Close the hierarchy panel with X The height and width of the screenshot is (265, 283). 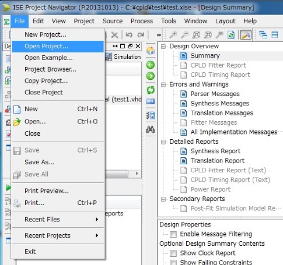pyautogui.click(x=138, y=46)
